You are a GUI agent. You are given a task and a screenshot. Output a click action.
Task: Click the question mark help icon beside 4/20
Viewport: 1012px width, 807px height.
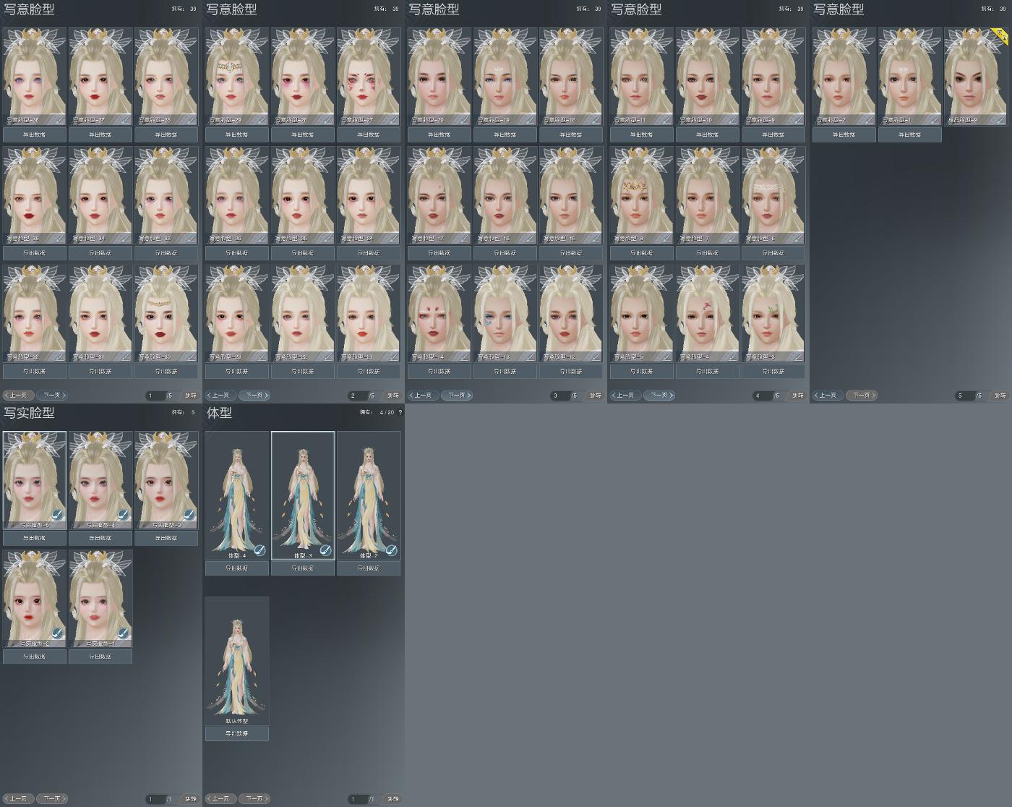click(x=400, y=412)
